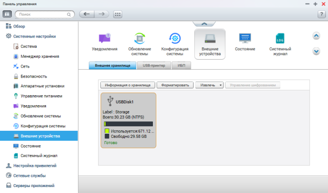Click the purple Уведомления icon in top strip
The height and width of the screenshot is (193, 328).
pyautogui.click(x=105, y=39)
